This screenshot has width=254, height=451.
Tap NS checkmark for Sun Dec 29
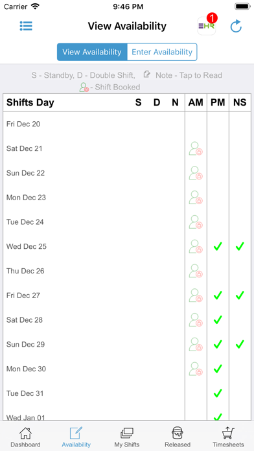[240, 344]
